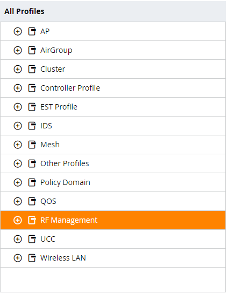Click the profile icon beside AirGroup
227x294 pixels.
tap(32, 50)
